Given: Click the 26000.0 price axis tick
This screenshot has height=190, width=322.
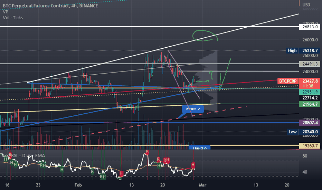Looking at the screenshot, I should coord(310,40).
